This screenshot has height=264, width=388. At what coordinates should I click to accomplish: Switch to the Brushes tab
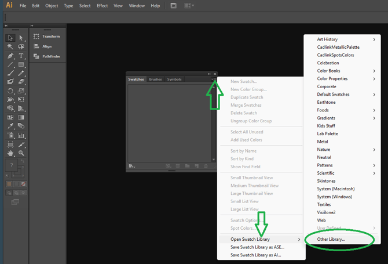[155, 79]
